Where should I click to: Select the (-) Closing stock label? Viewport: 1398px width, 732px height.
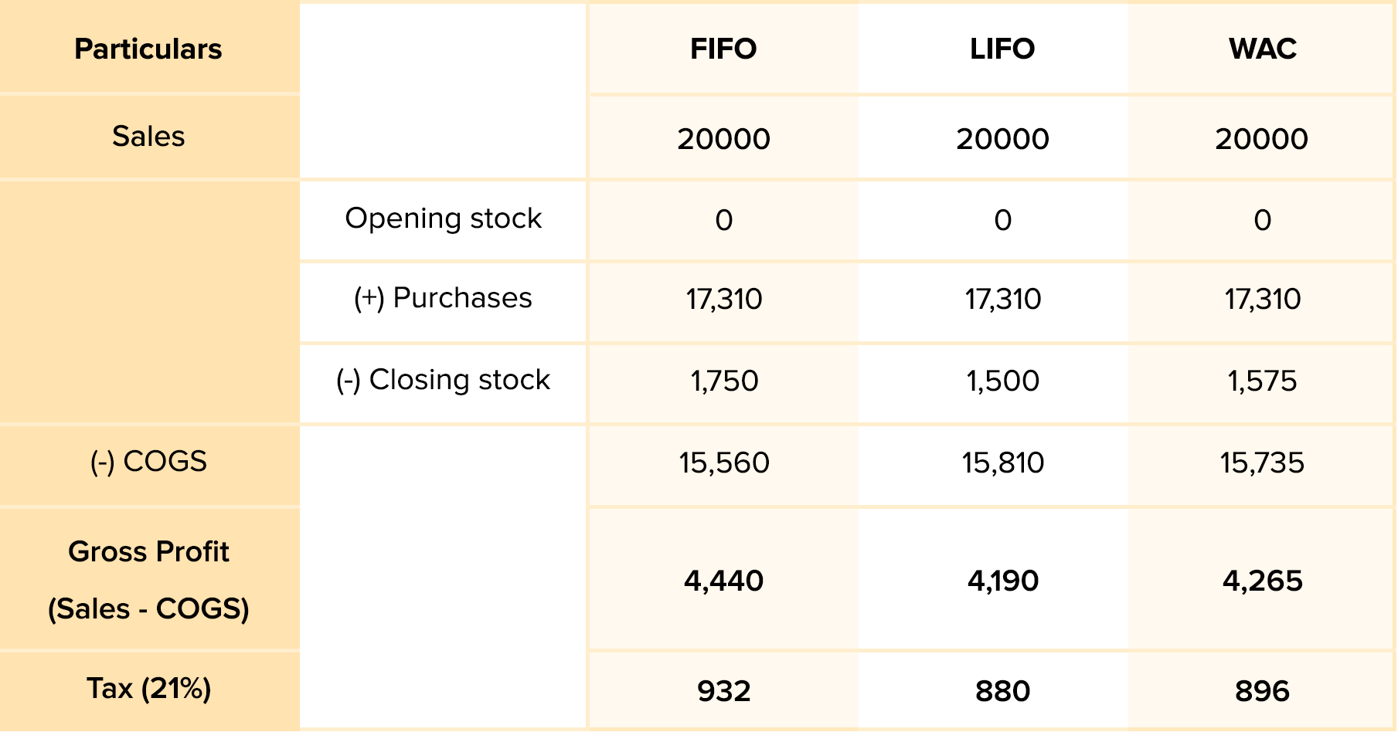[x=443, y=380]
